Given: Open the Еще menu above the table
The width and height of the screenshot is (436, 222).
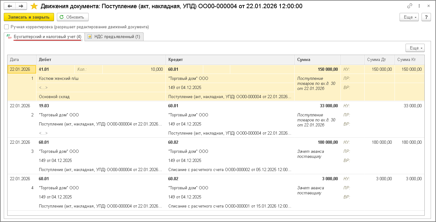Looking at the screenshot, I should tap(415, 48).
